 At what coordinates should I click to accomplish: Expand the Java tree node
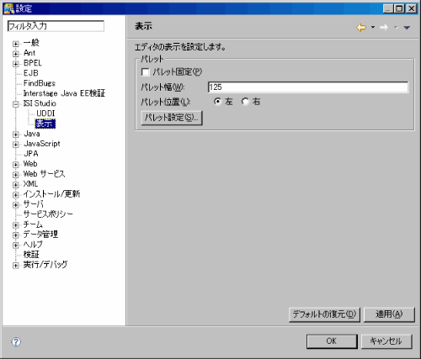16,135
